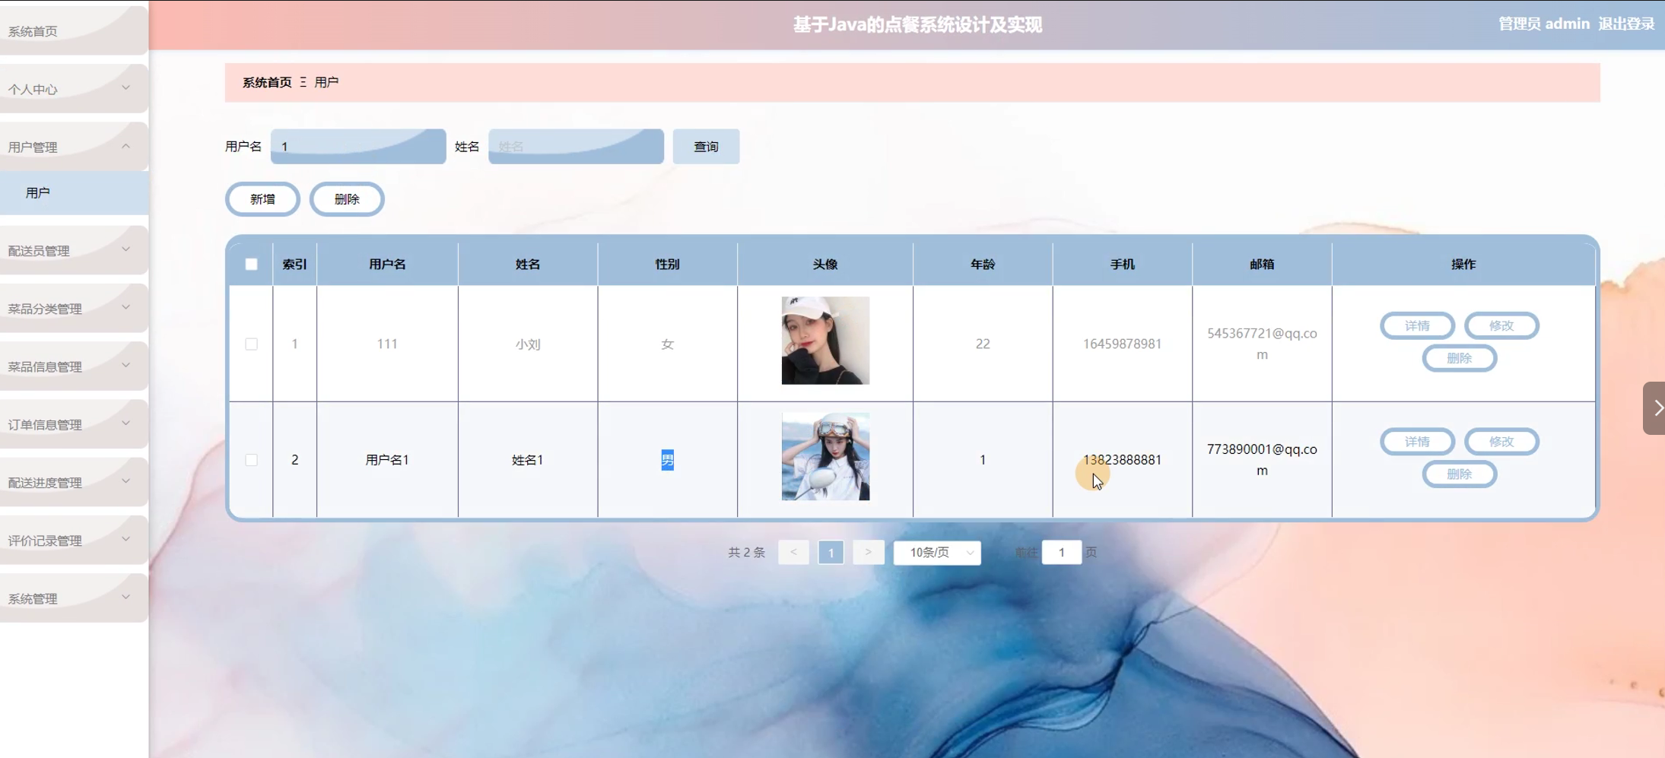Click the 退出登录 link
1665x758 pixels.
[1626, 24]
